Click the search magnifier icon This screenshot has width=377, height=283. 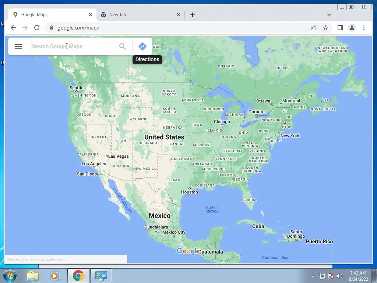[x=122, y=46]
